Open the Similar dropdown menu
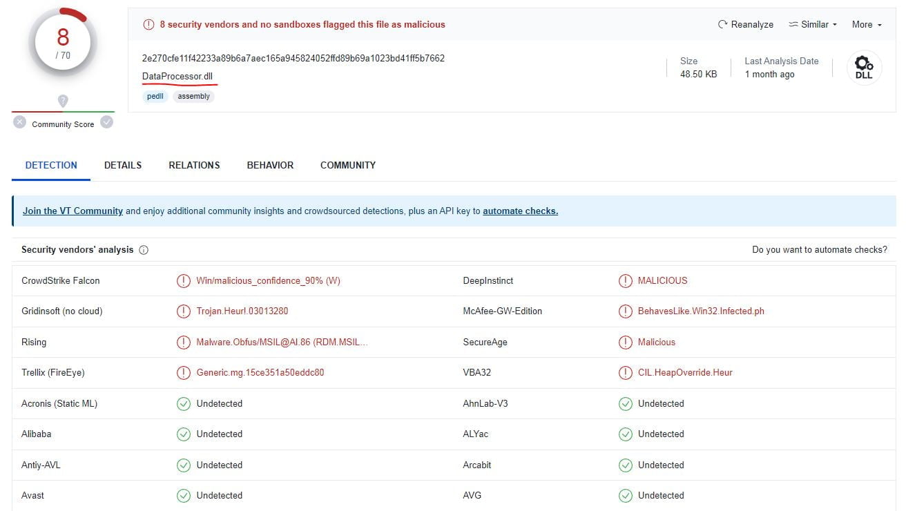This screenshot has height=511, width=906. [x=813, y=24]
